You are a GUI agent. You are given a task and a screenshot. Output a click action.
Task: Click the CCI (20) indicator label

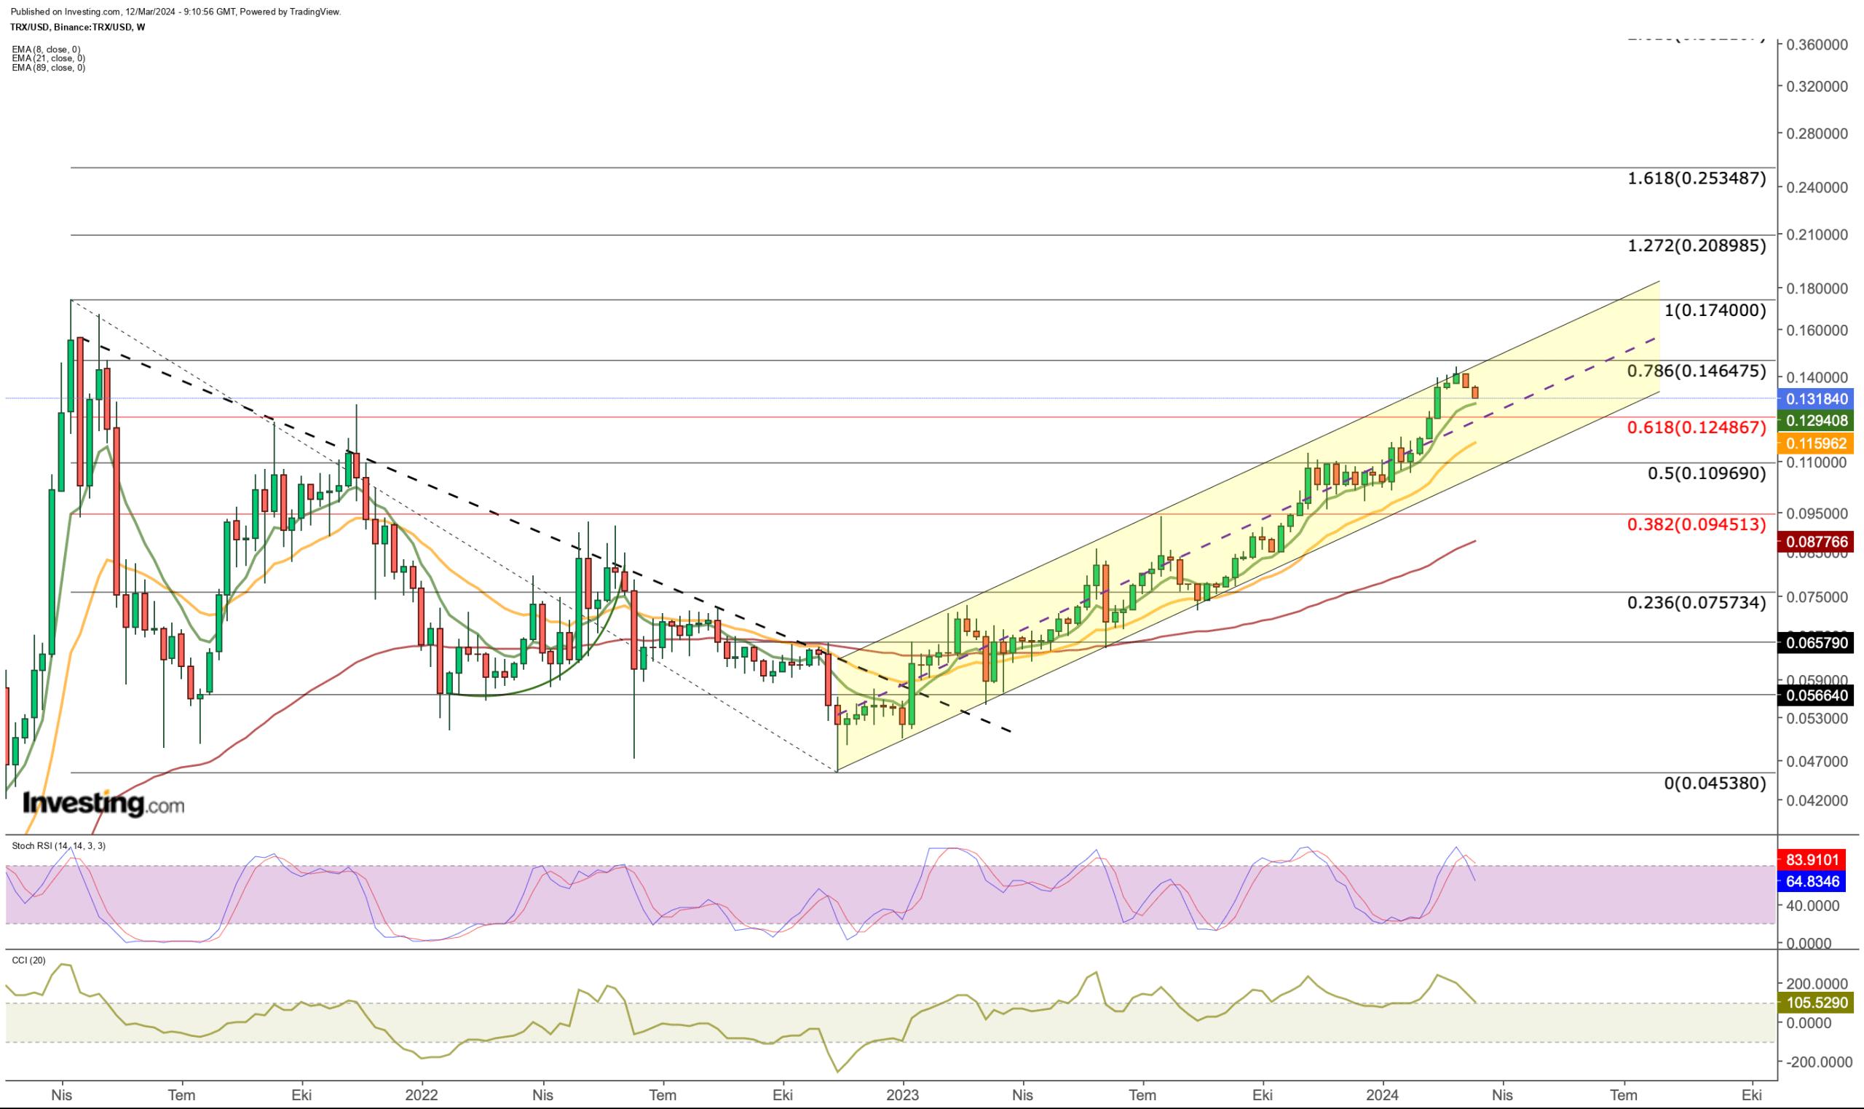[x=28, y=960]
